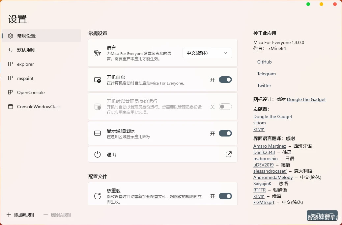Viewport: 342px width, 225px height.
Task: Click the language globe icon
Action: (98, 53)
